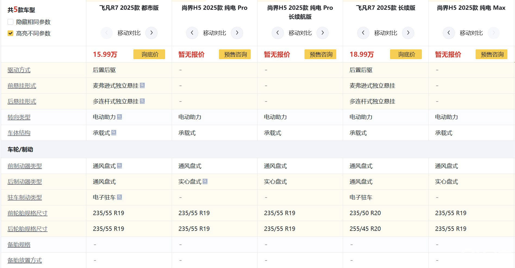Click 预售咨询 for 尚界H5 纯电 Max
Viewport: 515px width, 268px height.
[491, 54]
